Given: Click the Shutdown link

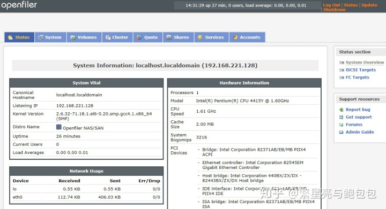Looking at the screenshot, I should 335,10.
